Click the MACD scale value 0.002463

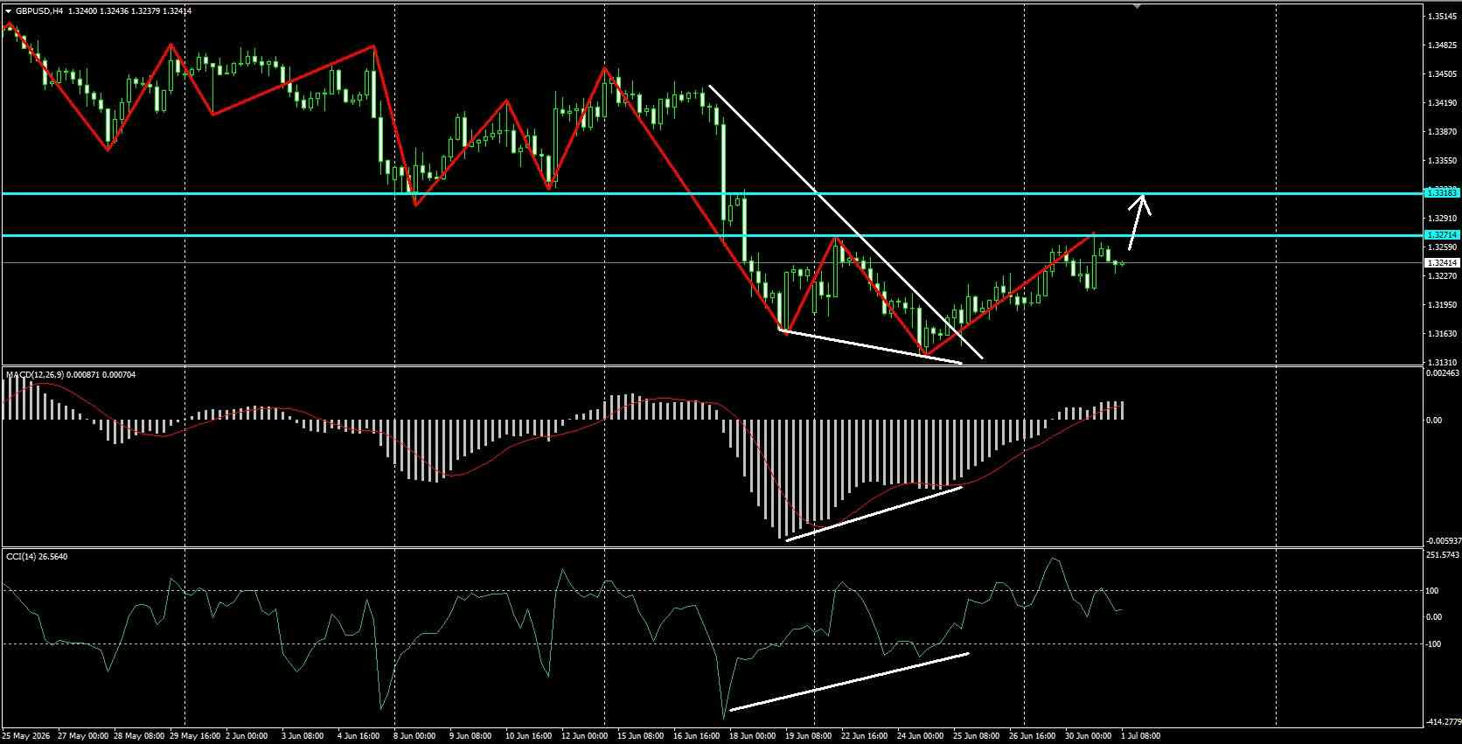(1442, 373)
